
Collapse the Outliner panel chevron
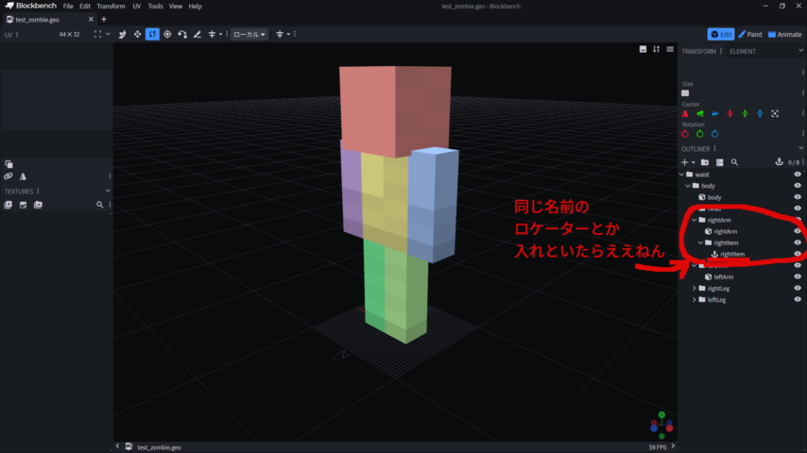(x=800, y=148)
